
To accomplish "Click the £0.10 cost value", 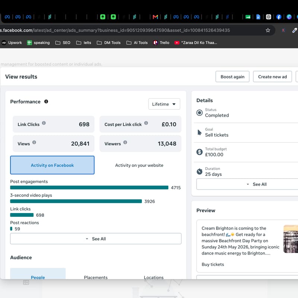I will [169, 124].
